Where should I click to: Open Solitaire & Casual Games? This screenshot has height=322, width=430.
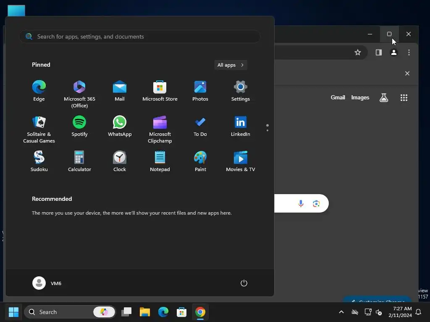[x=39, y=130]
